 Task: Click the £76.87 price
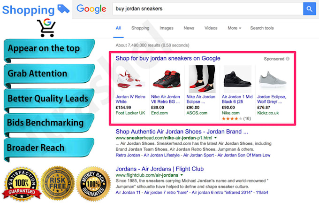pyautogui.click(x=264, y=108)
